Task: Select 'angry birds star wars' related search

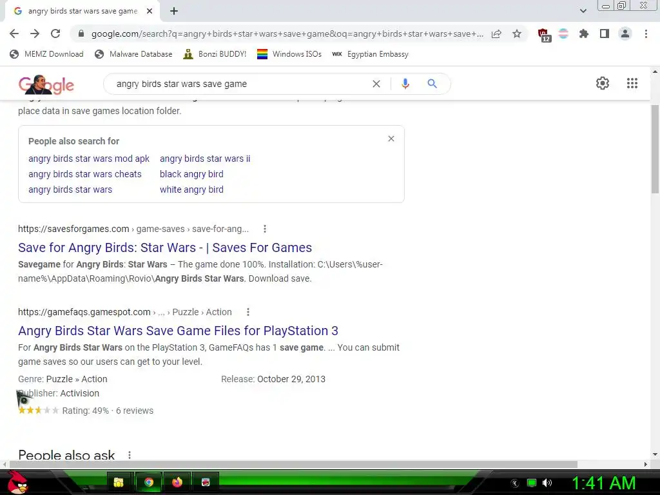Action: [x=70, y=190]
